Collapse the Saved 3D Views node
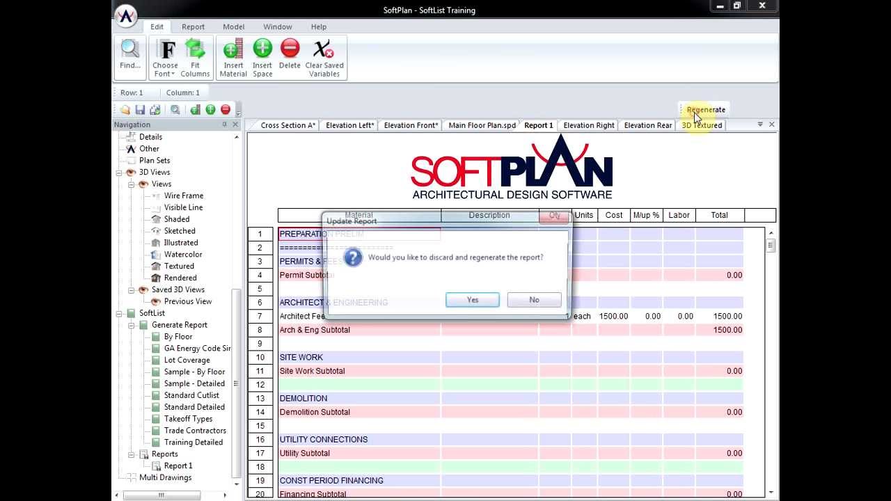The width and height of the screenshot is (891, 501). 132,290
